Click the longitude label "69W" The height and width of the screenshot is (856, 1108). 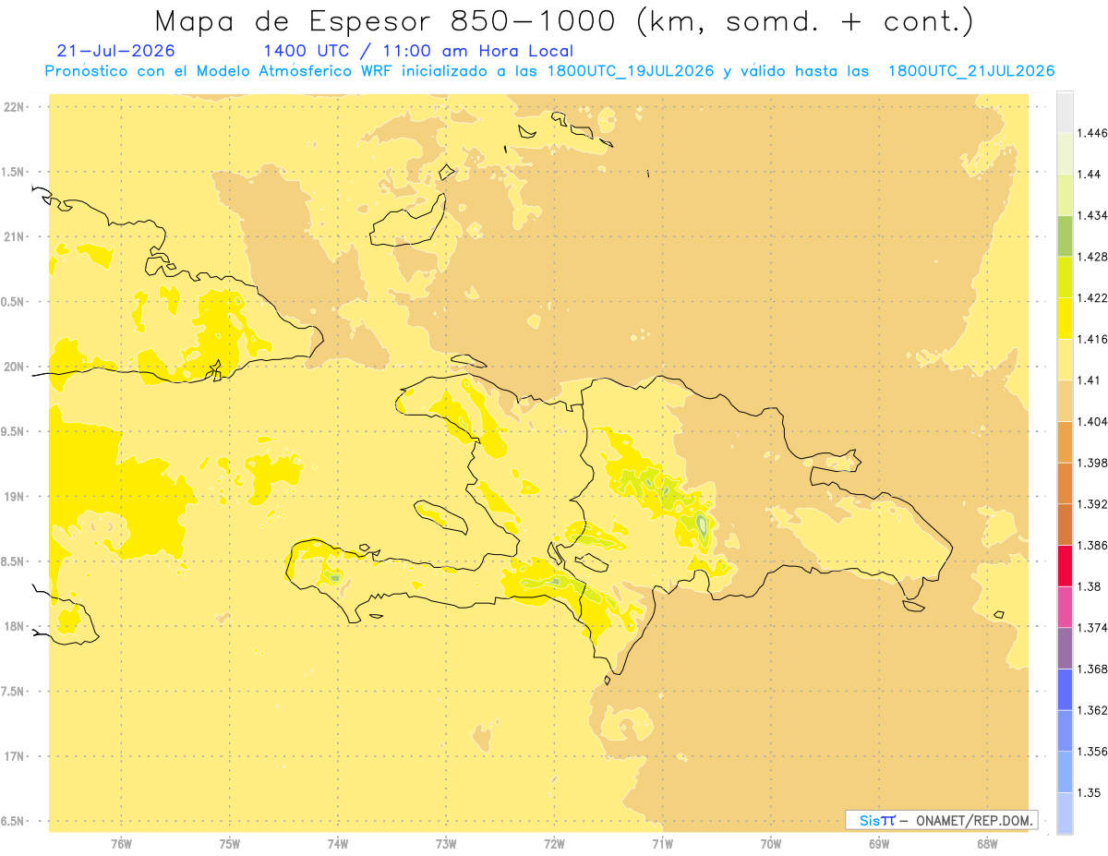[879, 844]
